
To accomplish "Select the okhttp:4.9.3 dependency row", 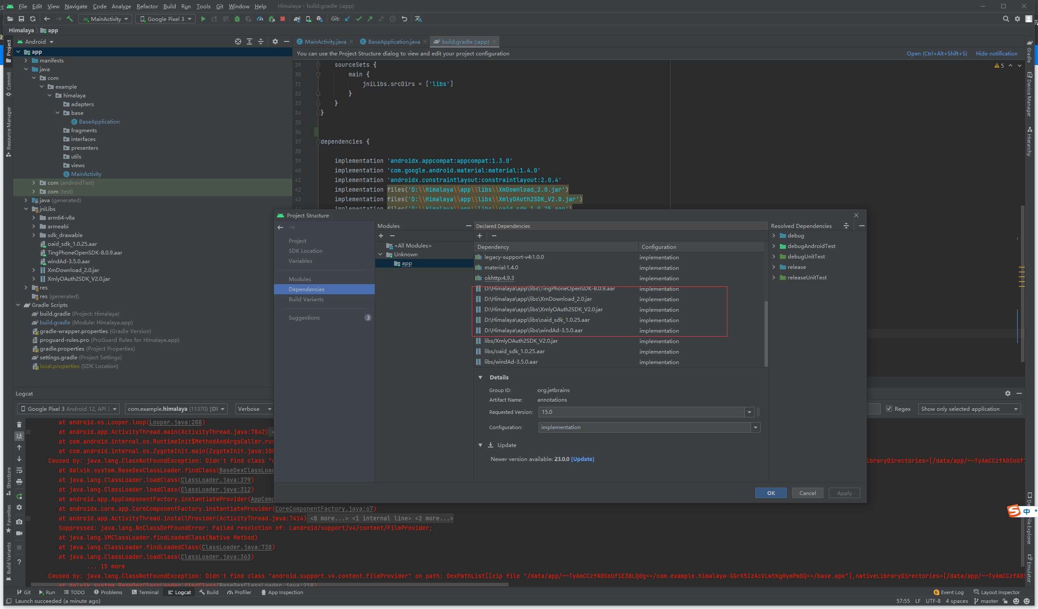I will [x=619, y=278].
